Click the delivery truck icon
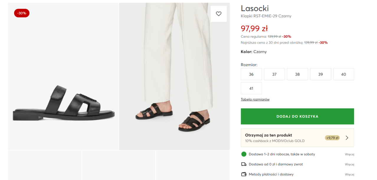Viewport: 377px width, 180px height. click(244, 164)
